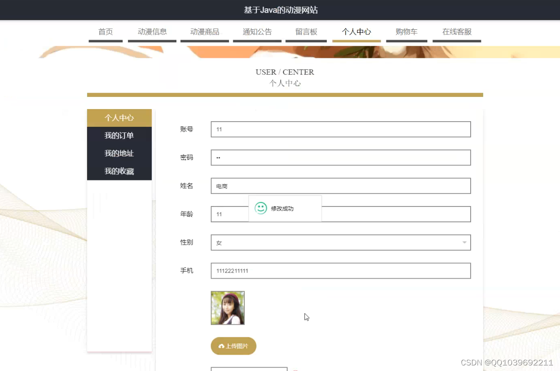The width and height of the screenshot is (560, 371).
Task: Open the 动漫信息 anime info page
Action: pos(152,32)
